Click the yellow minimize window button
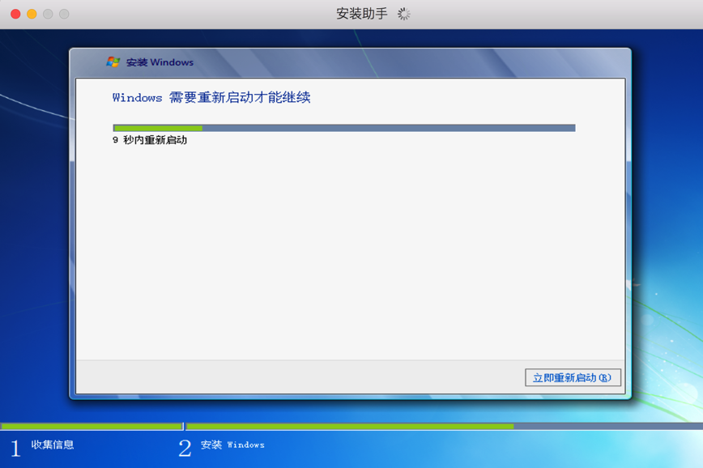 point(32,14)
